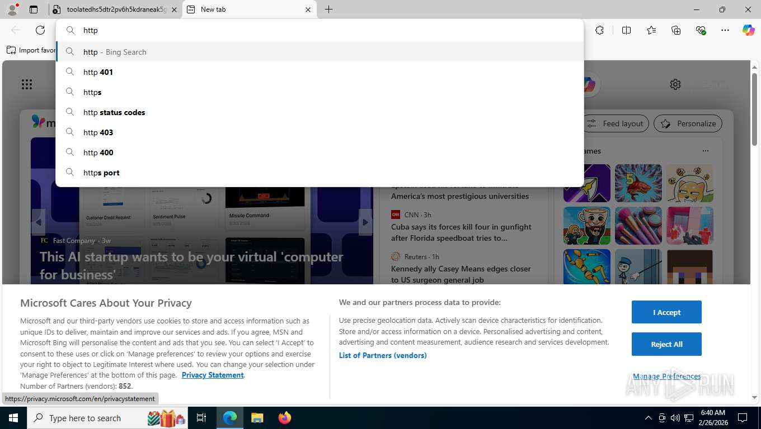Open the apps grid launcher icon

[x=26, y=84]
